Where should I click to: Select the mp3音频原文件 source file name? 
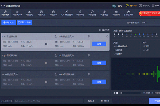(x=10, y=56)
